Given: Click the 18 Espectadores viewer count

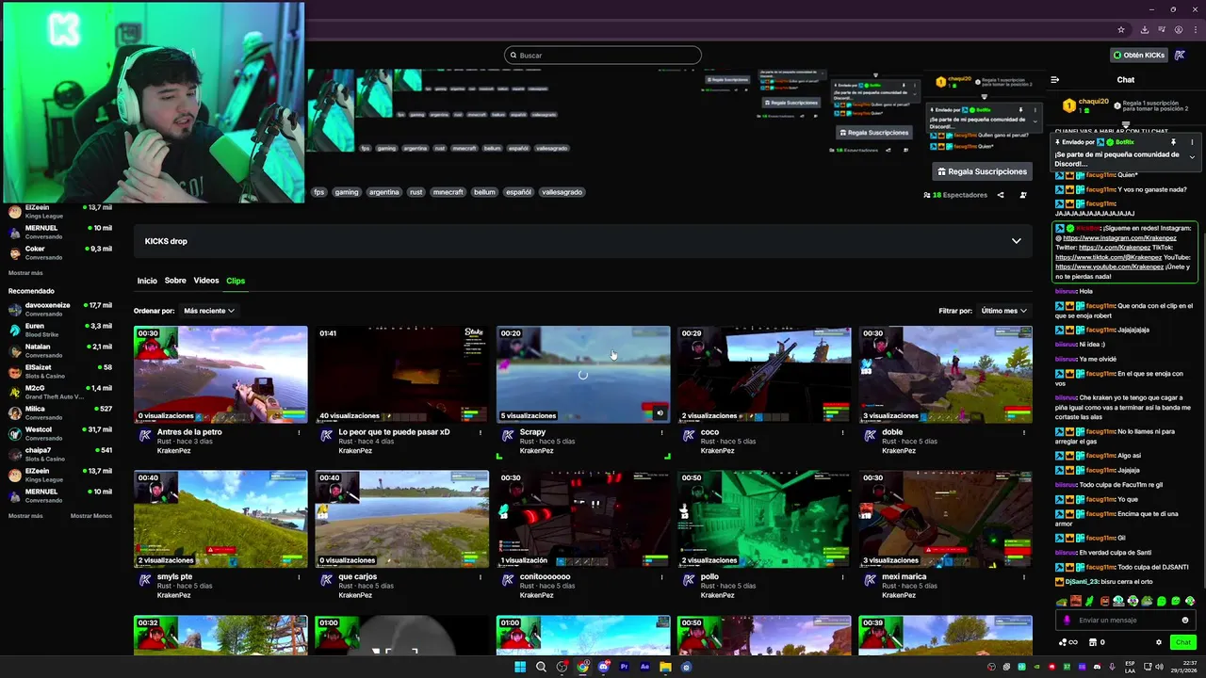Looking at the screenshot, I should 955,195.
